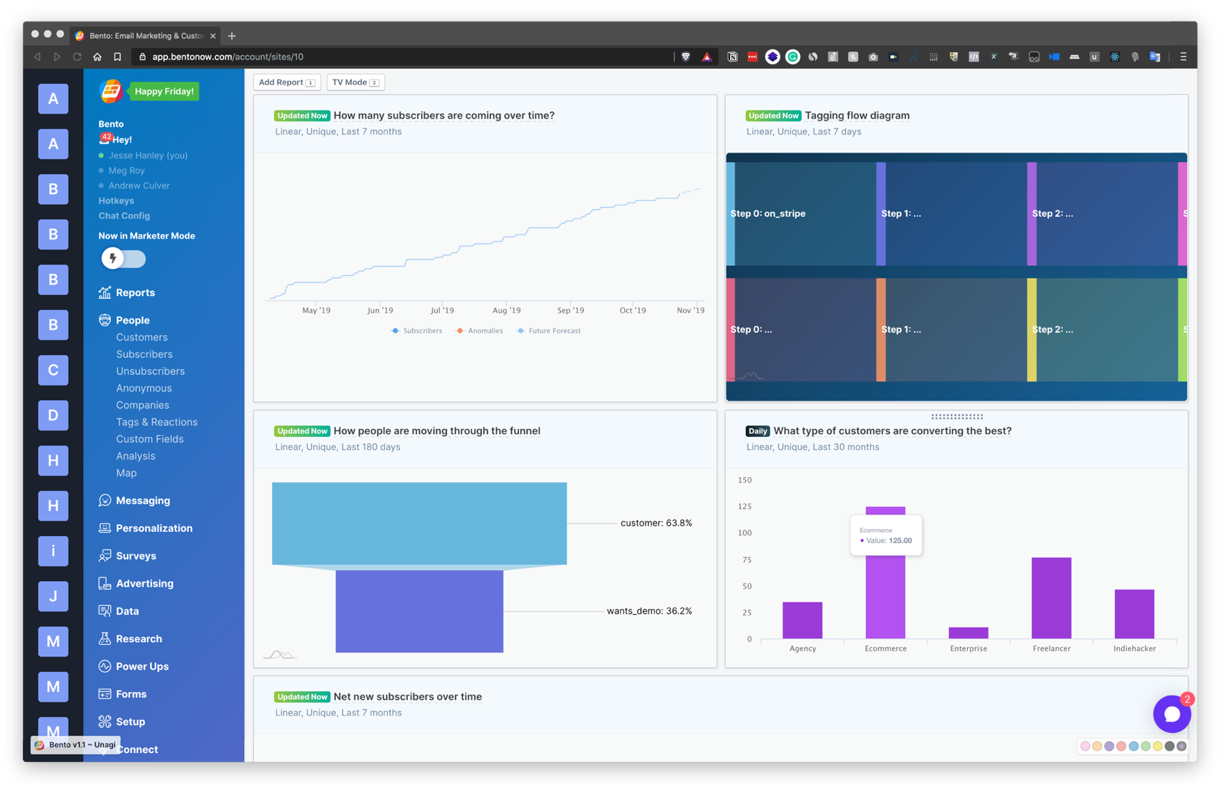
Task: Click the Add Report button
Action: [x=287, y=83]
